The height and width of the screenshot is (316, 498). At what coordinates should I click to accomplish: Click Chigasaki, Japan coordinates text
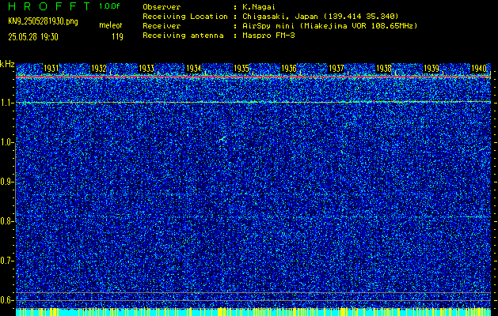coord(320,17)
